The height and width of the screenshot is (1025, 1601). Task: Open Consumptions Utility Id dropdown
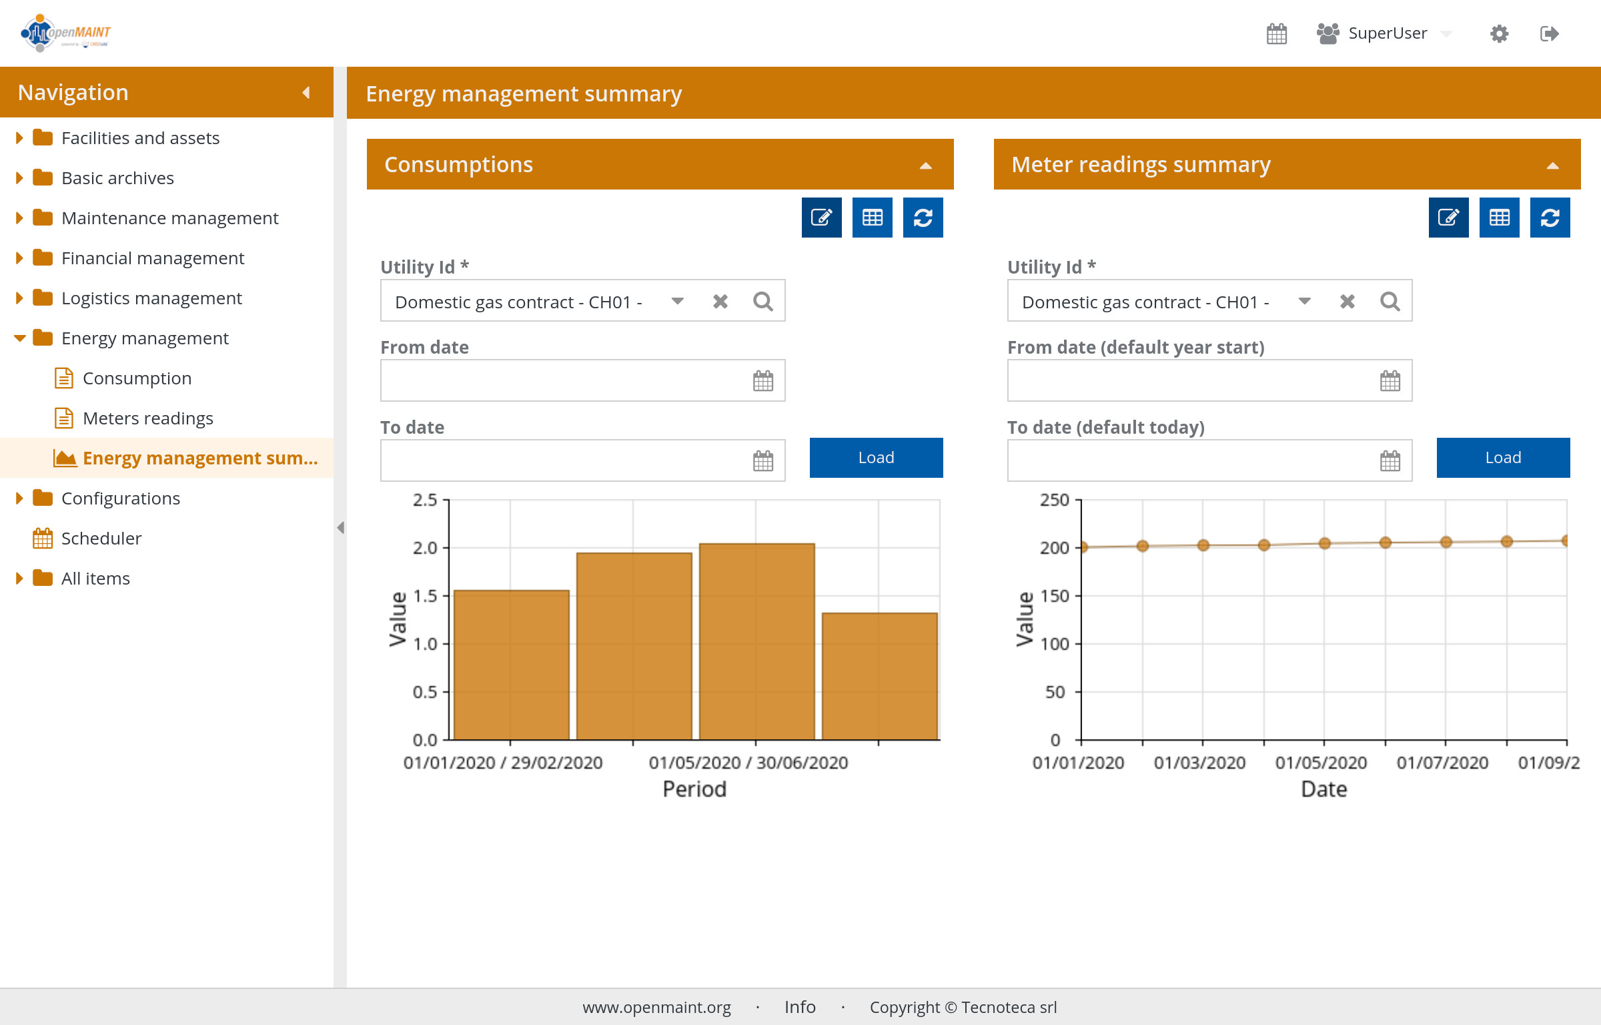(678, 302)
